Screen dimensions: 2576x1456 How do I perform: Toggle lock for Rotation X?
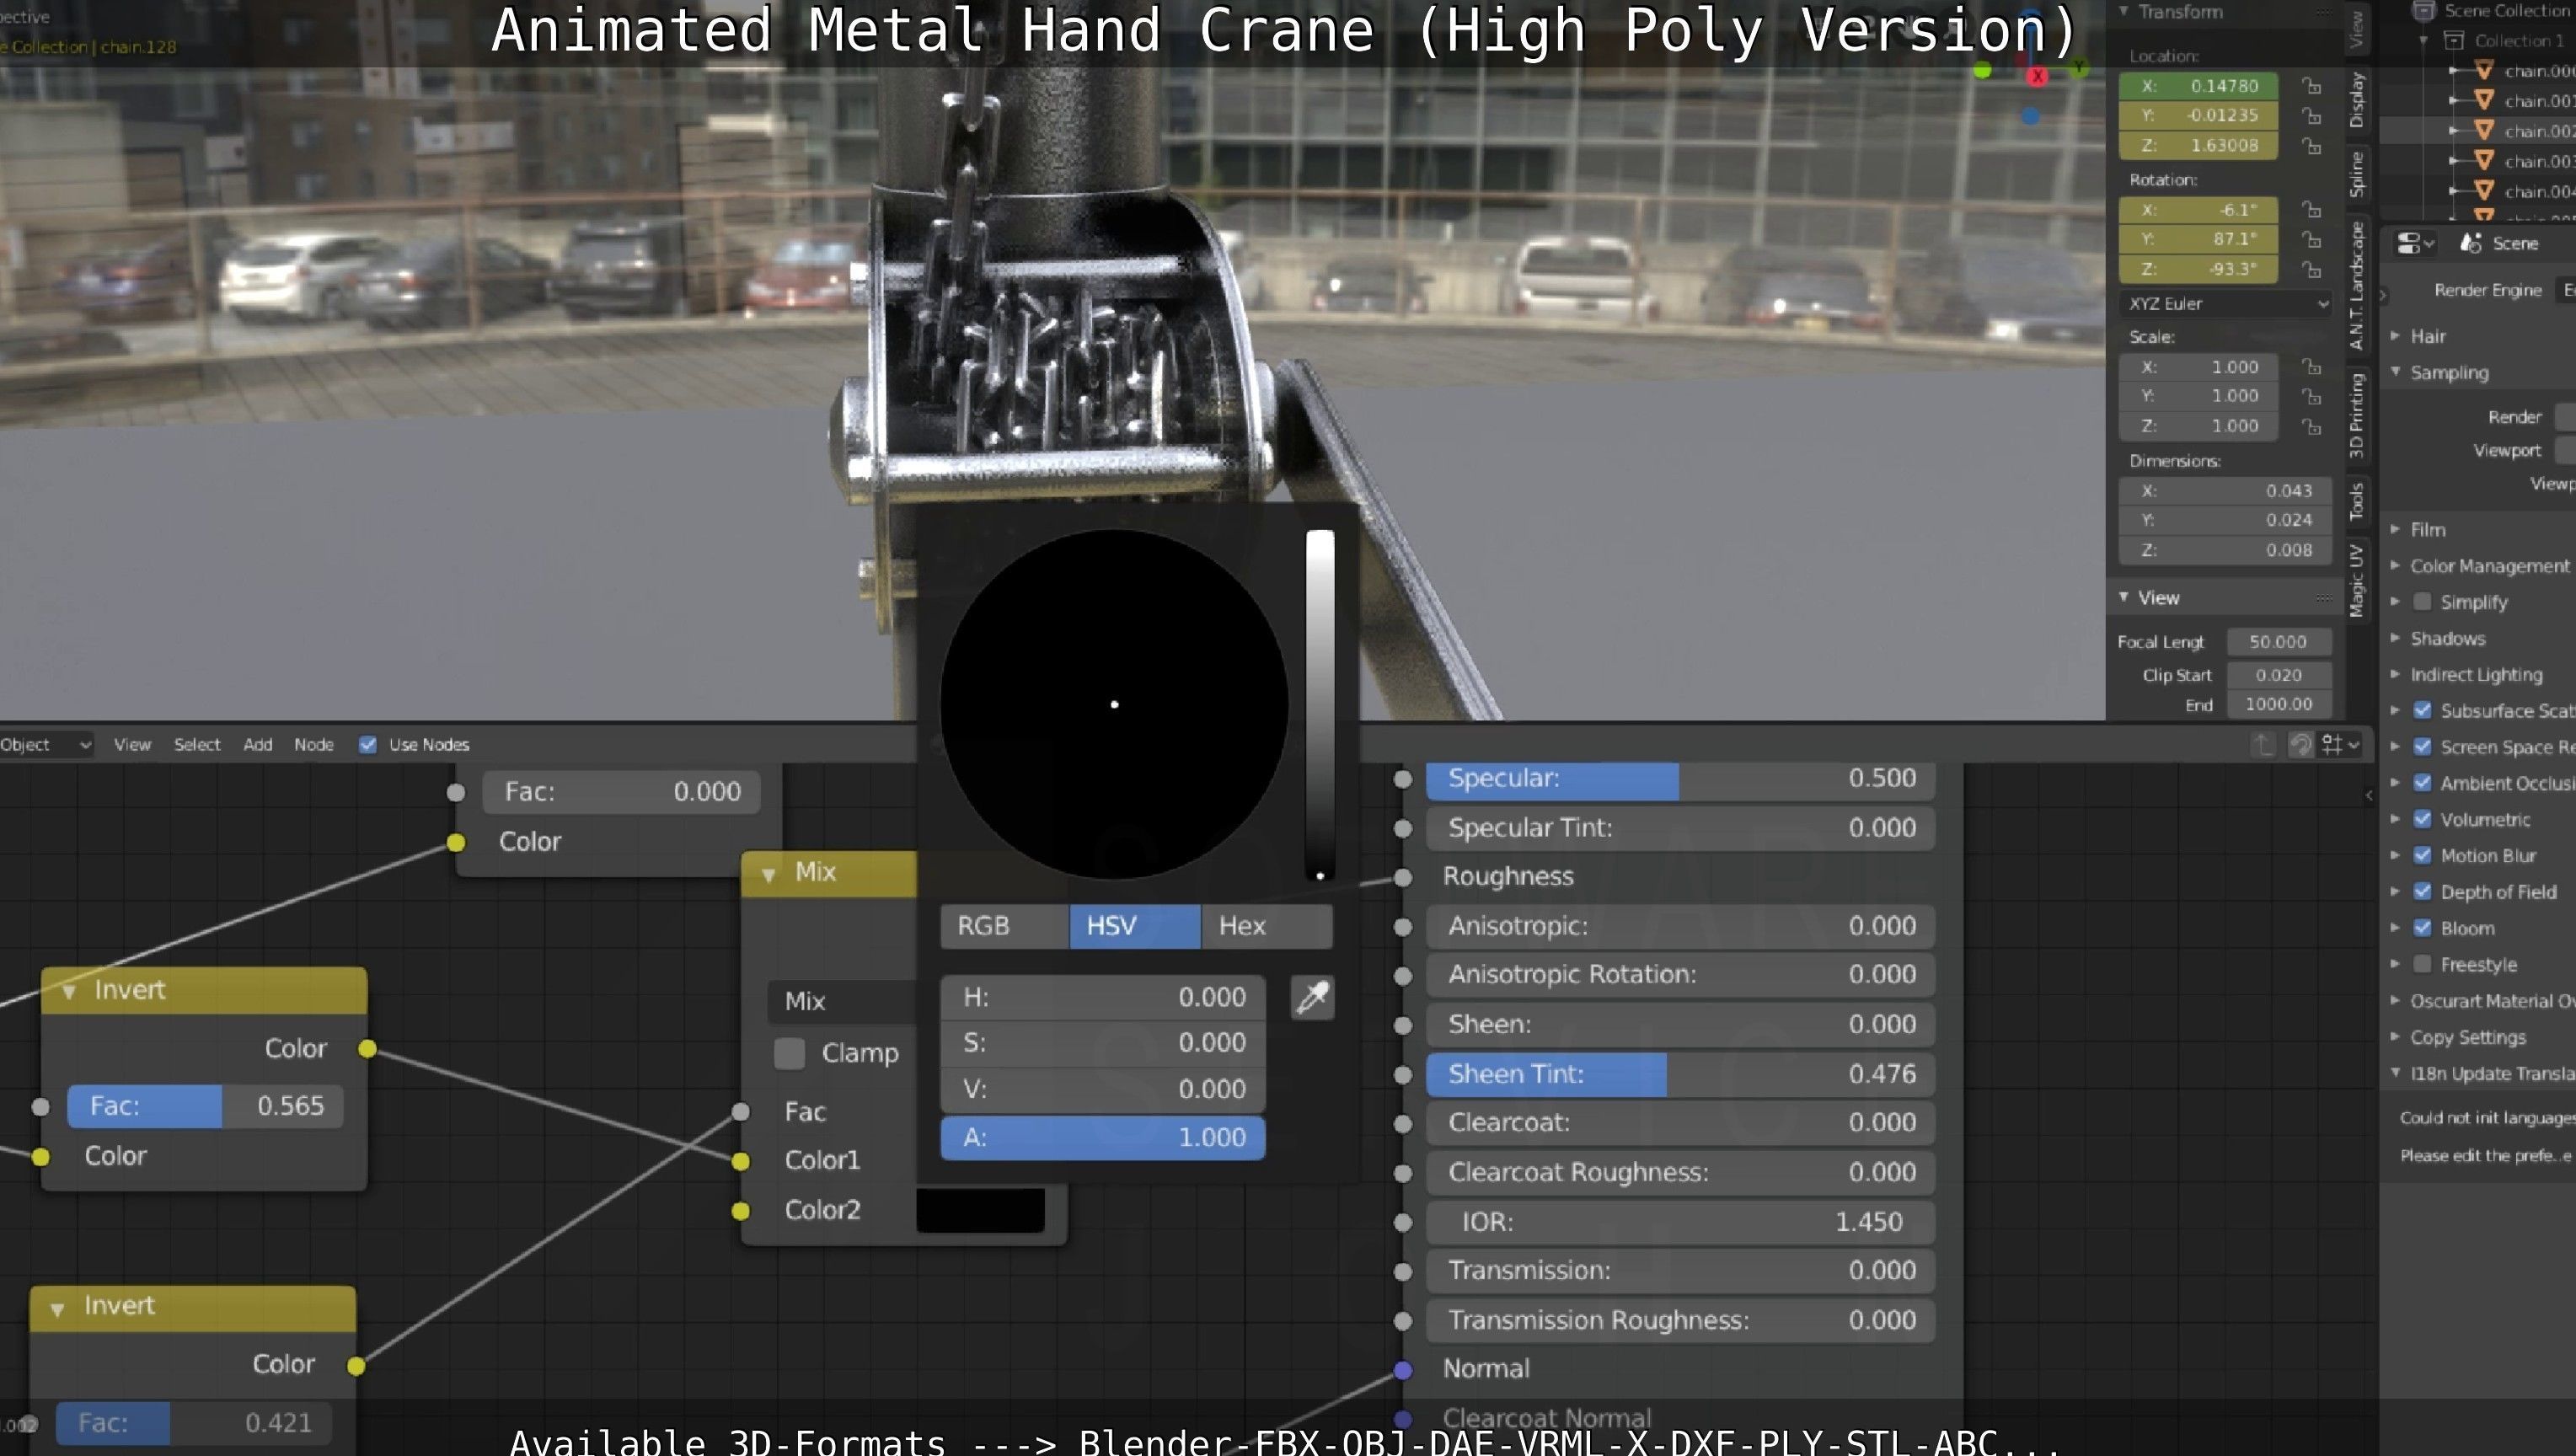[2311, 210]
